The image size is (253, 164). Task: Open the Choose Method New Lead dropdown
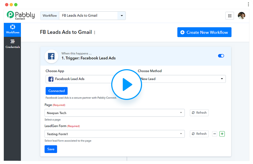tap(182, 79)
